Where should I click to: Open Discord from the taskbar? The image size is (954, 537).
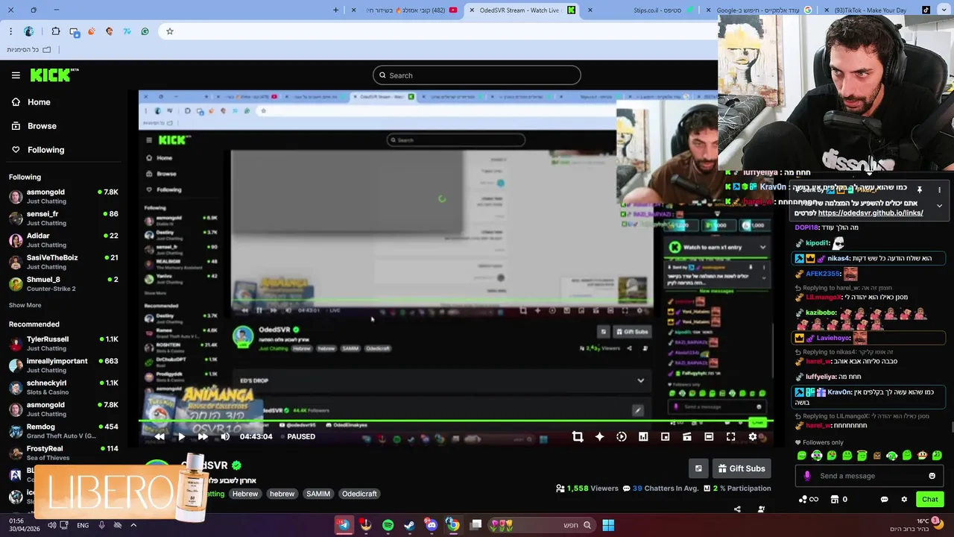431,525
